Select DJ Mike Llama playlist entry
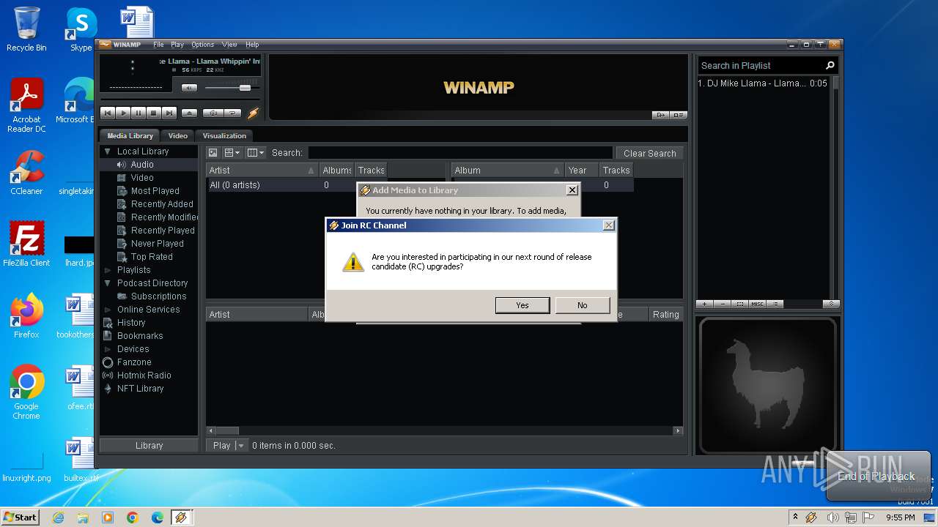 763,83
